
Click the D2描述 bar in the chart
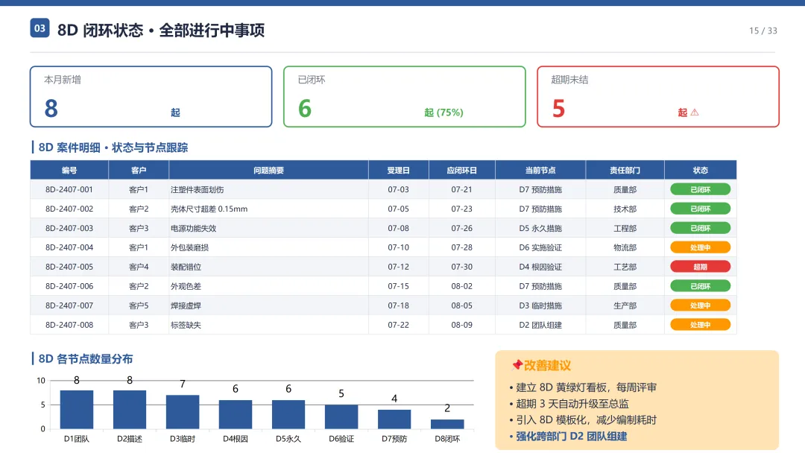point(130,409)
